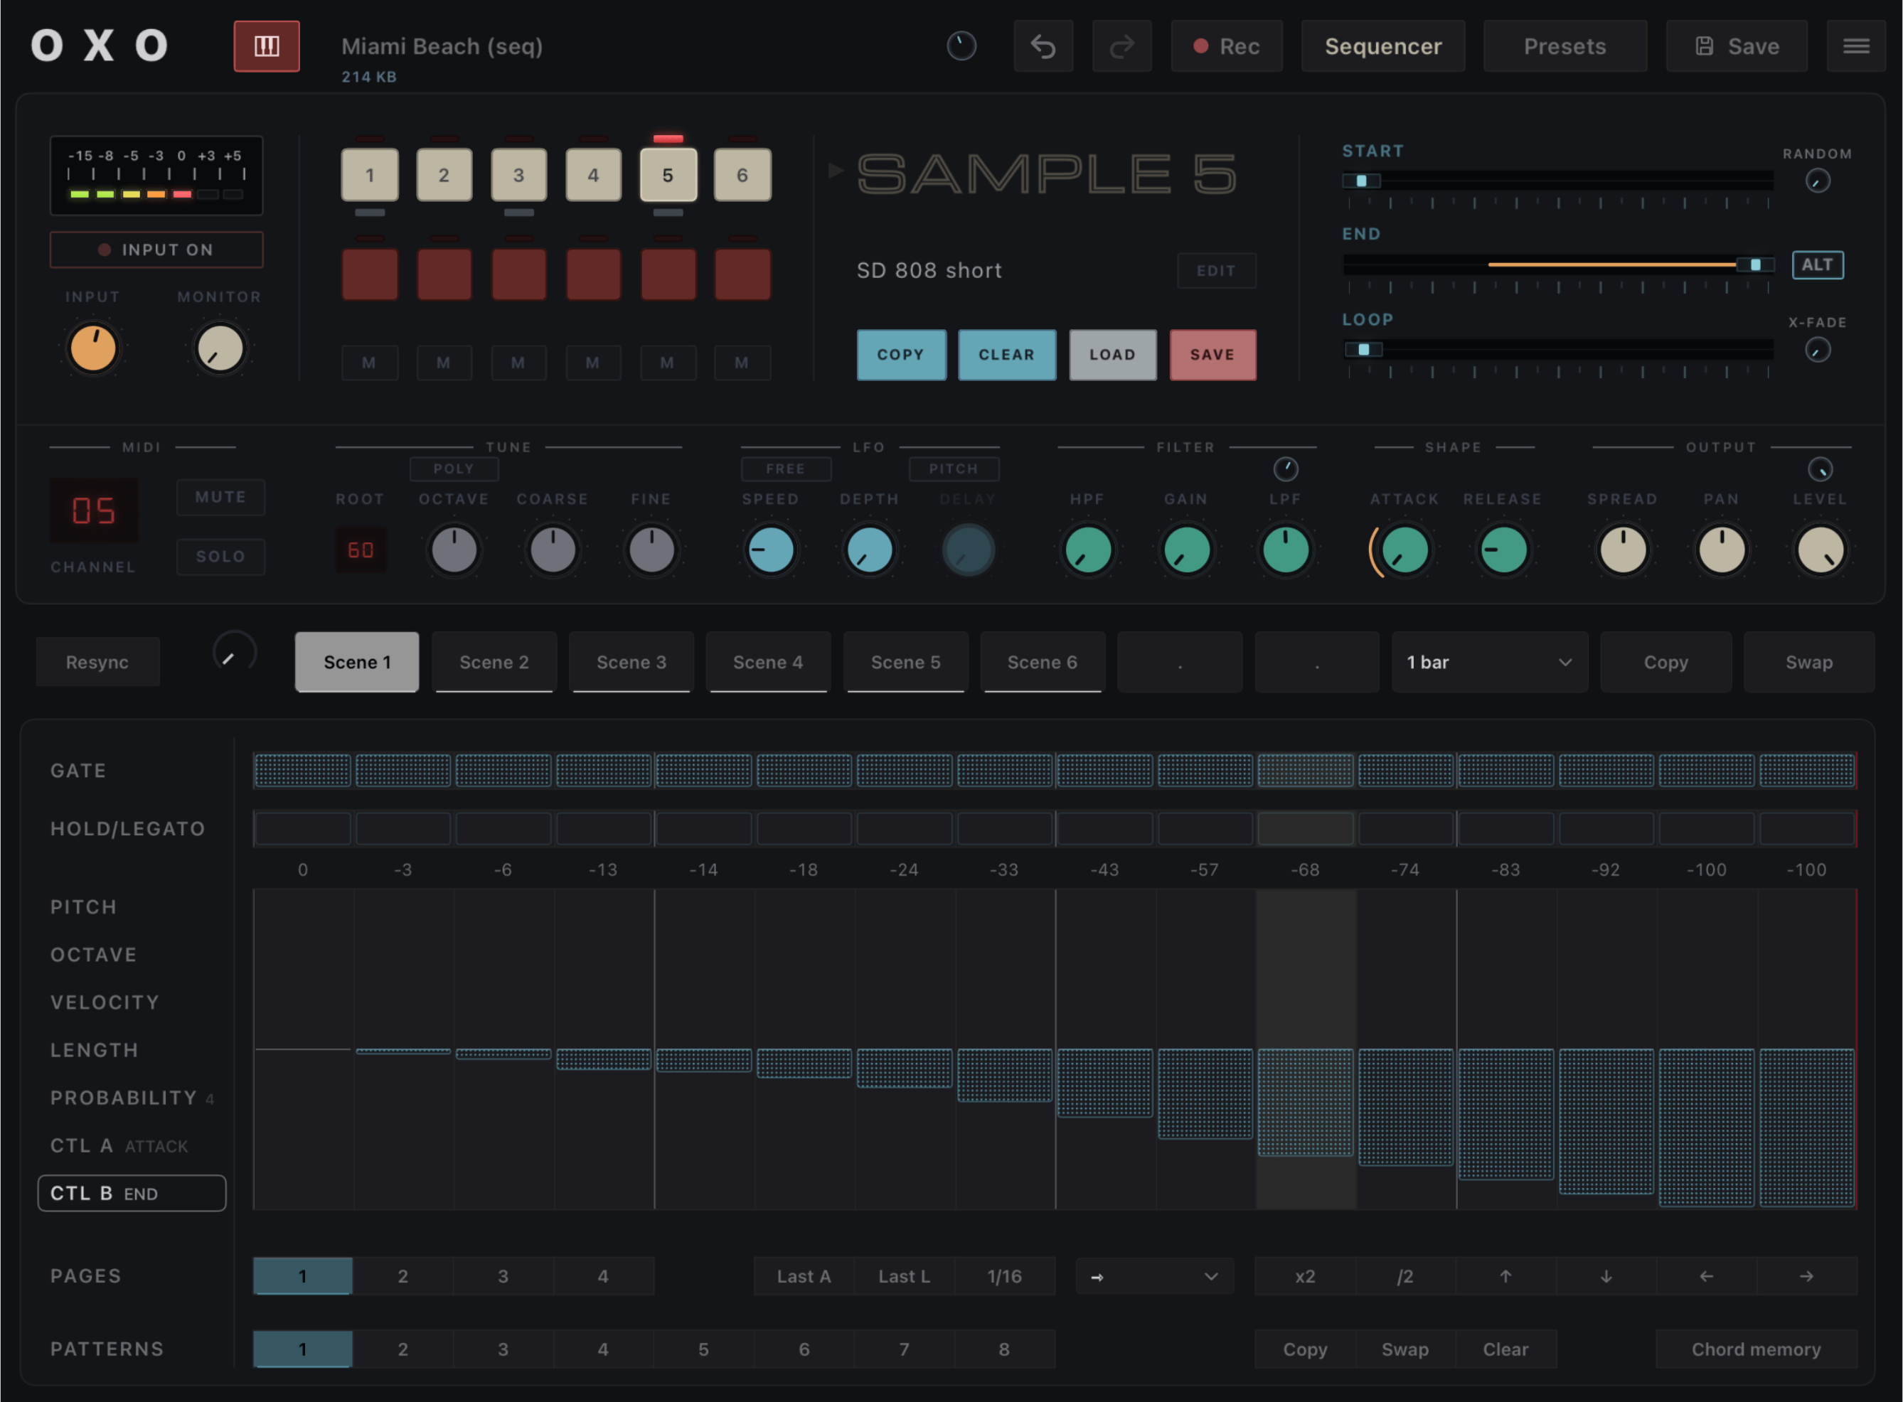
Task: Click the small knob above LEVEL
Action: click(1819, 469)
